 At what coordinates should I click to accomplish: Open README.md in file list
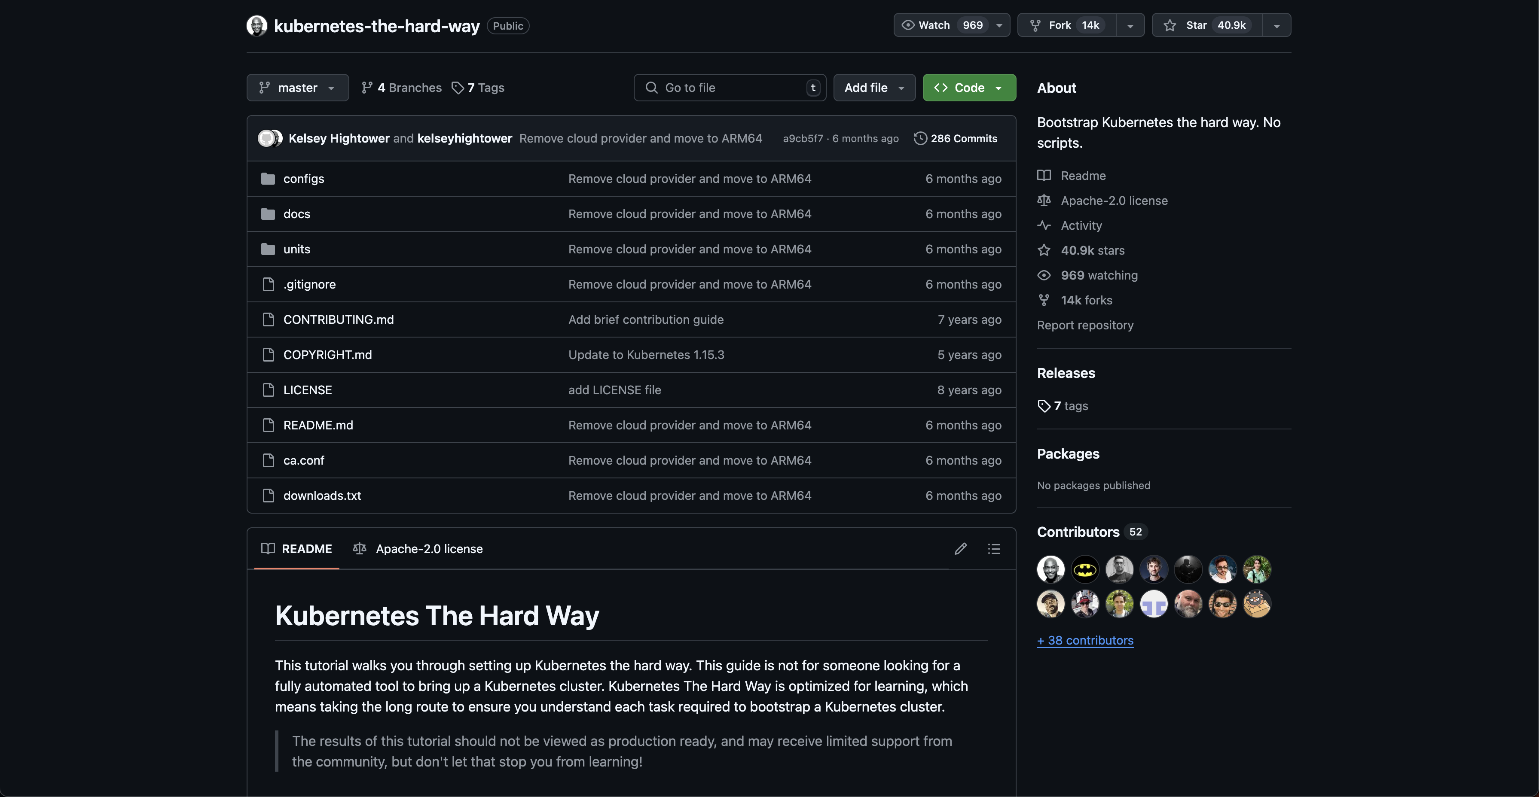(x=318, y=426)
